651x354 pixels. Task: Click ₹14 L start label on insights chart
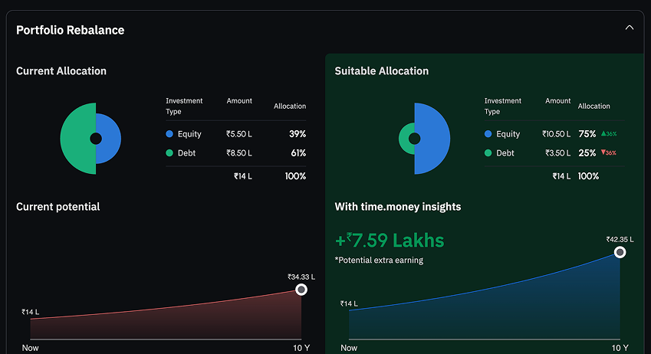(x=349, y=303)
